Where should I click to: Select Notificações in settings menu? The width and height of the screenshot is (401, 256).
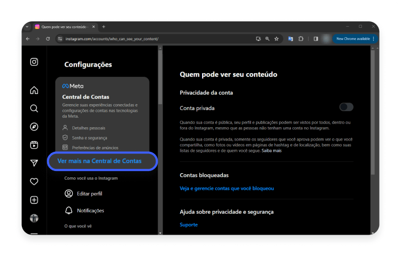point(90,211)
